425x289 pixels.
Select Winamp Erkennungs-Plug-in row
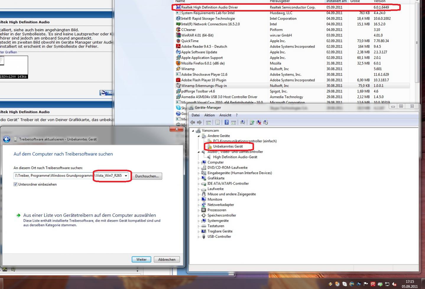[x=293, y=86]
